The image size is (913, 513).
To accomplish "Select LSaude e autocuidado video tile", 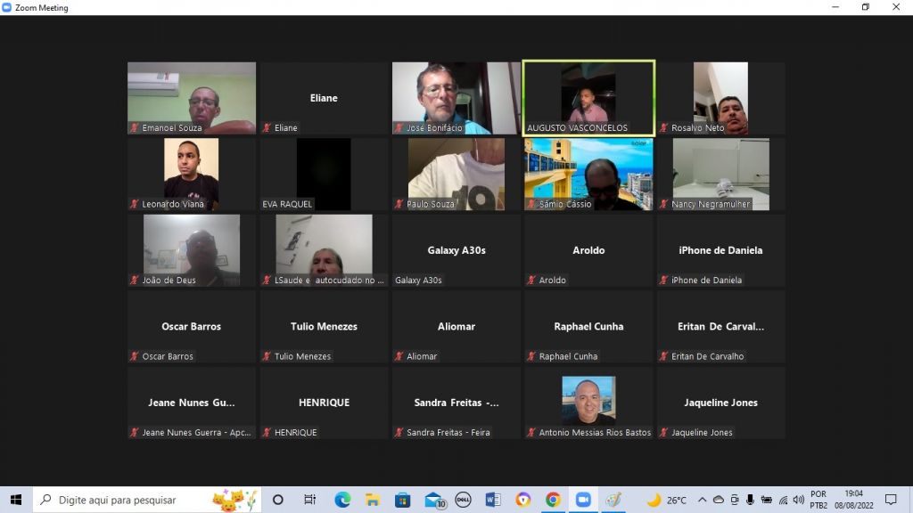I will pos(324,250).
